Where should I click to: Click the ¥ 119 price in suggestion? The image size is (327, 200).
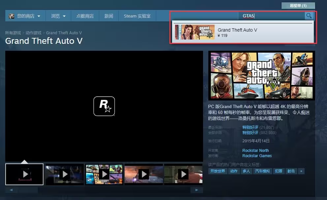[223, 36]
